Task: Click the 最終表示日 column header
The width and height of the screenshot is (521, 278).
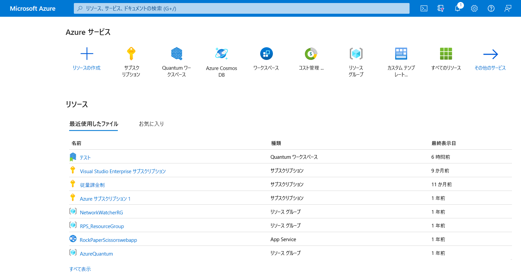Action: (x=443, y=143)
